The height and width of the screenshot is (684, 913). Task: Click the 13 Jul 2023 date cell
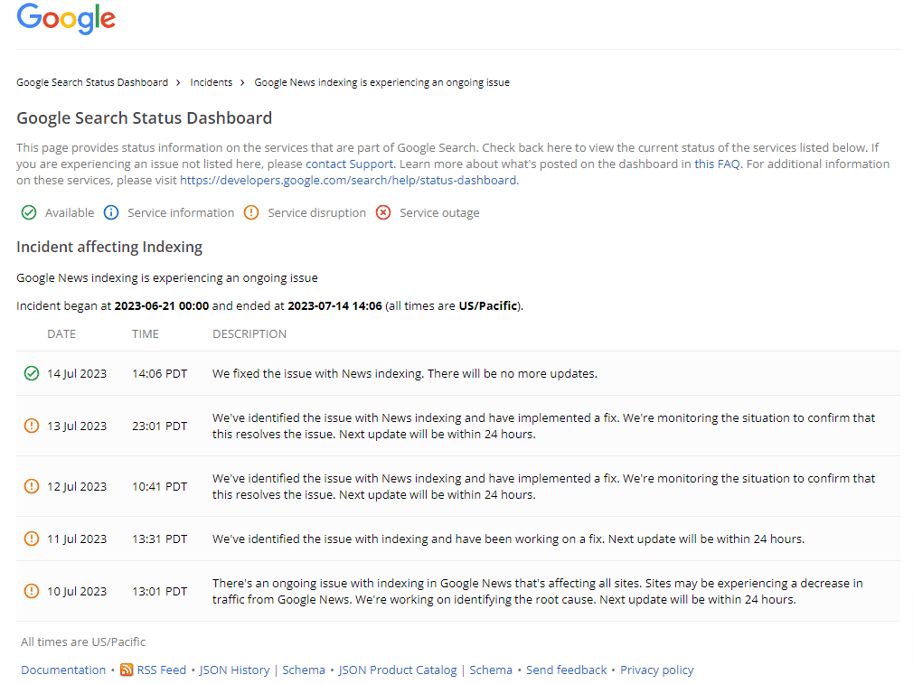click(77, 426)
